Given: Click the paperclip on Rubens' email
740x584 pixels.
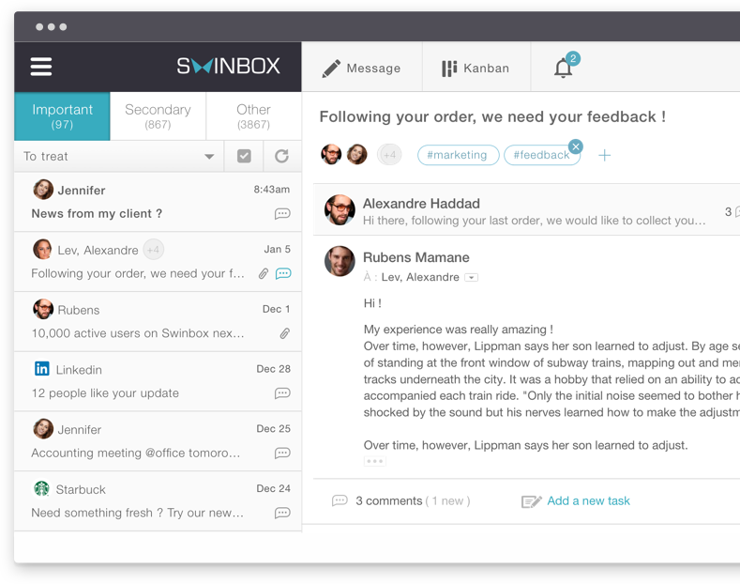Looking at the screenshot, I should (x=284, y=333).
